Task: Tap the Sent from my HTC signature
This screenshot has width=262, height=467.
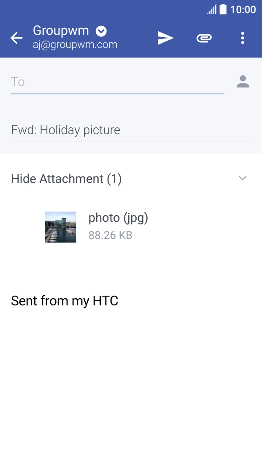Action: (x=65, y=301)
